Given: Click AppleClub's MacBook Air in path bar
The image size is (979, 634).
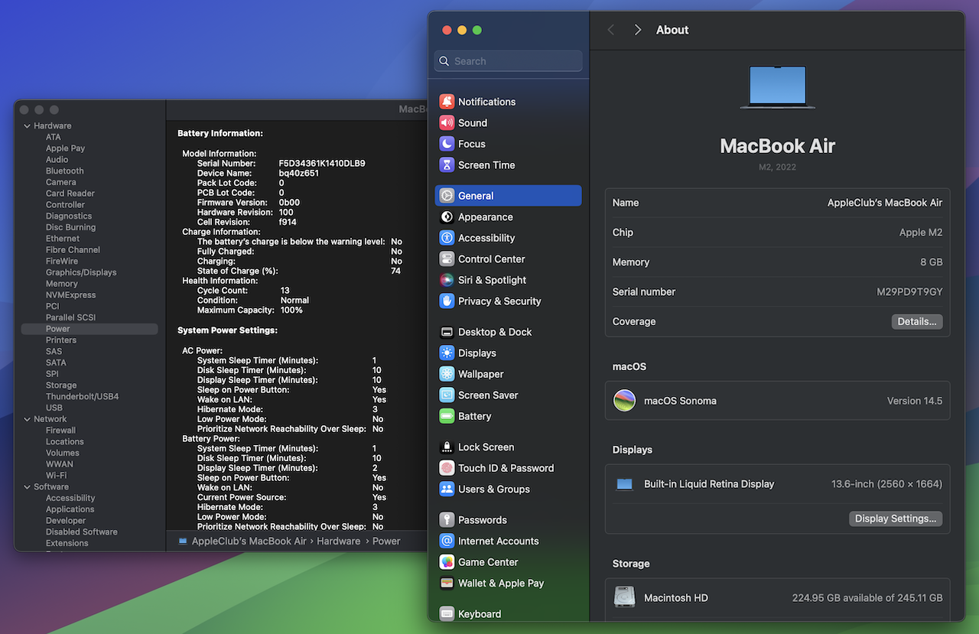Looking at the screenshot, I should (x=249, y=541).
